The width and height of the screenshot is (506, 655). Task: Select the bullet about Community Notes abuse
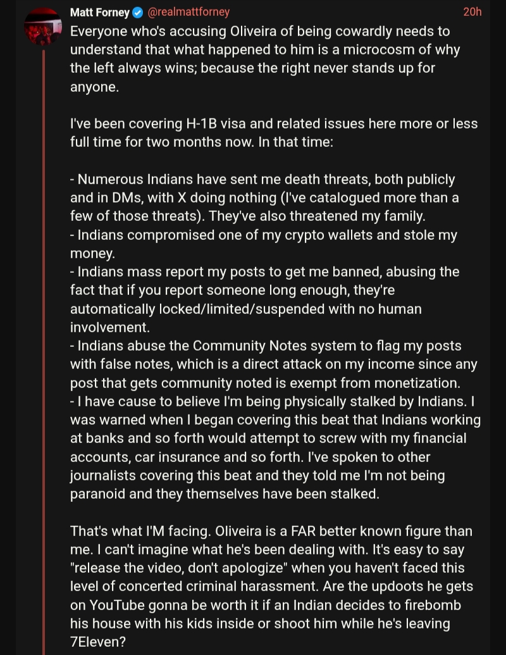[x=273, y=365]
